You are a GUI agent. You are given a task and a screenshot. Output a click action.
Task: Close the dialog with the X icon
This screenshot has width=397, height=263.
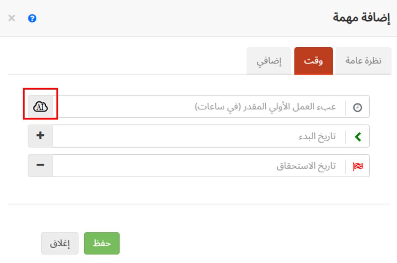click(12, 18)
